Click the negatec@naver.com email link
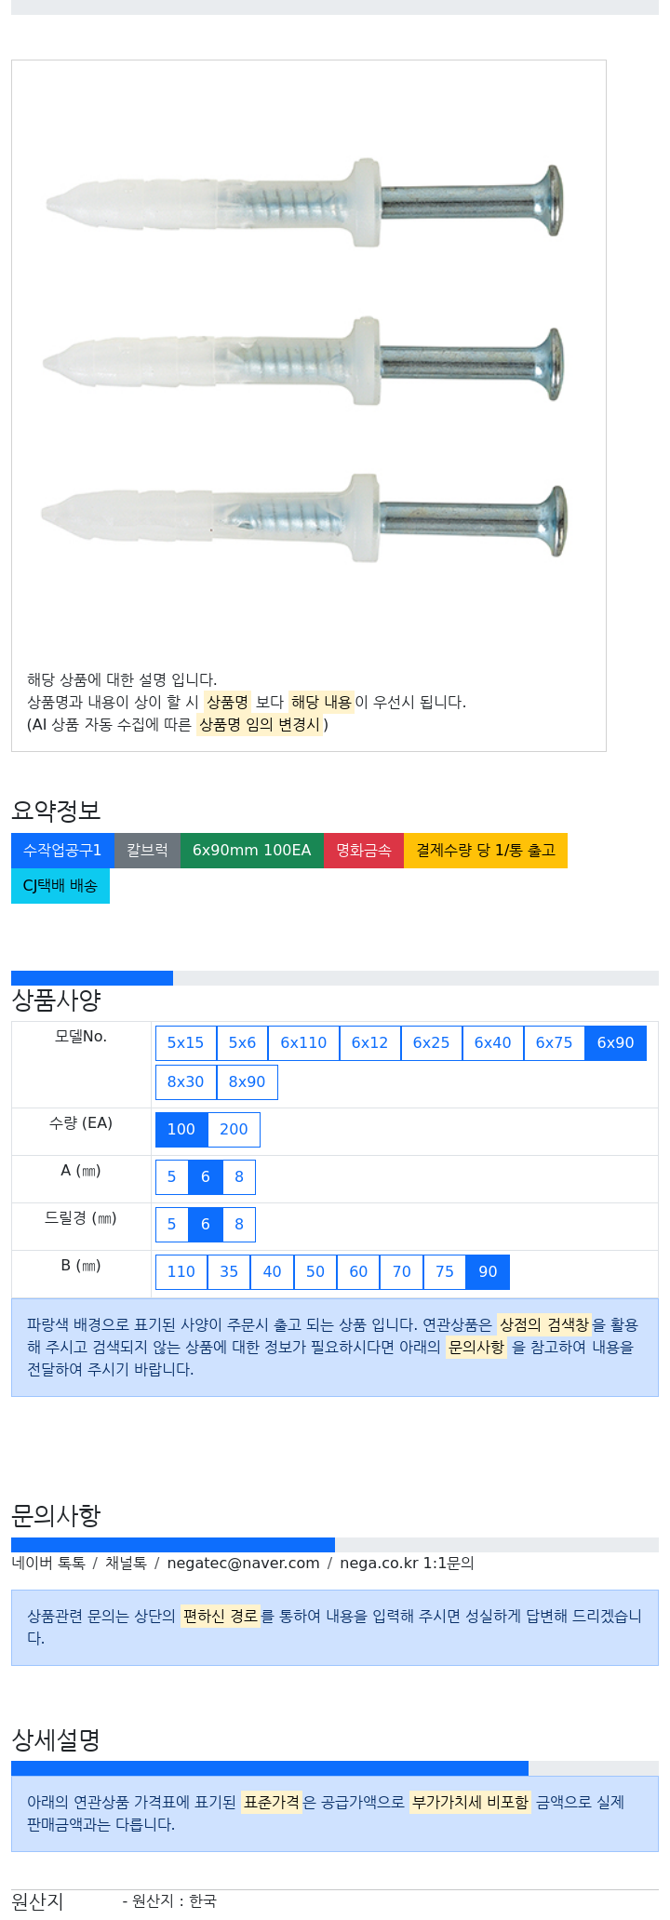The width and height of the screenshot is (670, 1920). coord(243,1564)
